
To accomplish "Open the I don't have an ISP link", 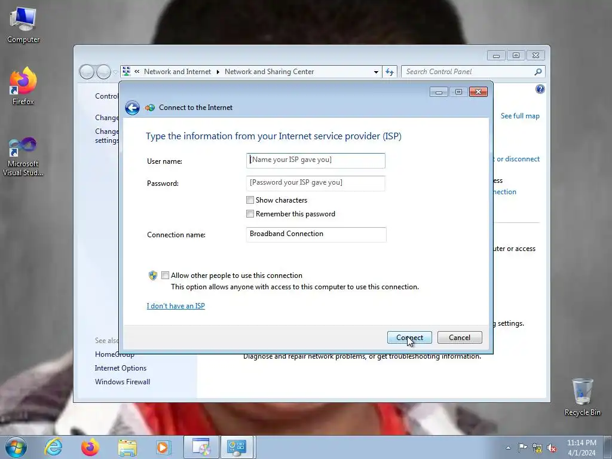I will click(x=176, y=306).
